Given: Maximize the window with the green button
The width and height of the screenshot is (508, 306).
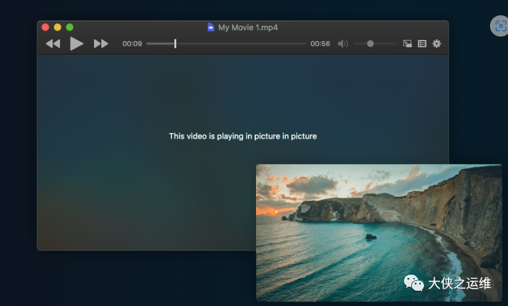Looking at the screenshot, I should 69,27.
